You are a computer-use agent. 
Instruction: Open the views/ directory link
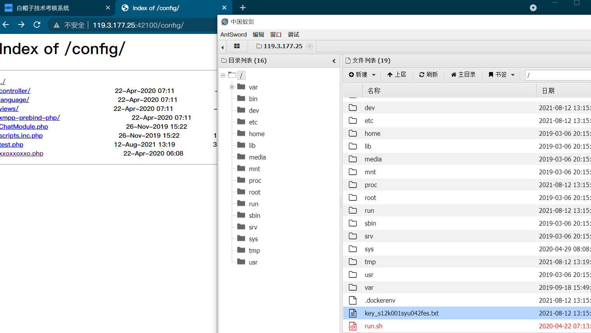pos(9,109)
